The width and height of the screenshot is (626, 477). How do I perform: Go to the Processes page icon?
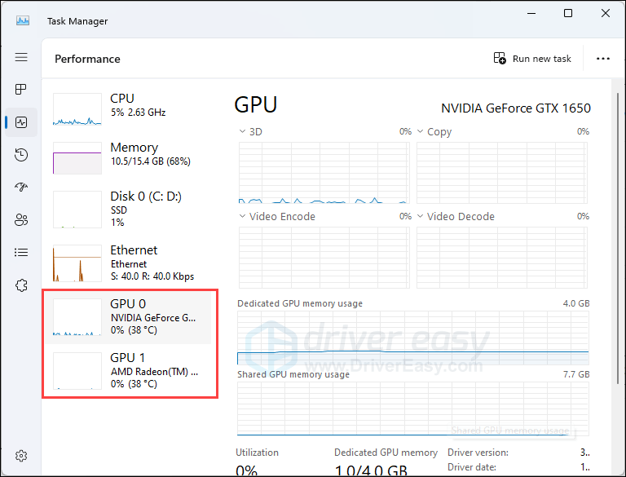pyautogui.click(x=20, y=89)
